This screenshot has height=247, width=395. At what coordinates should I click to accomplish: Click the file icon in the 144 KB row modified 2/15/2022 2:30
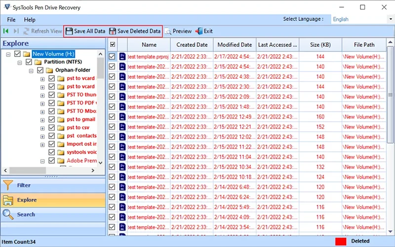[x=122, y=87]
